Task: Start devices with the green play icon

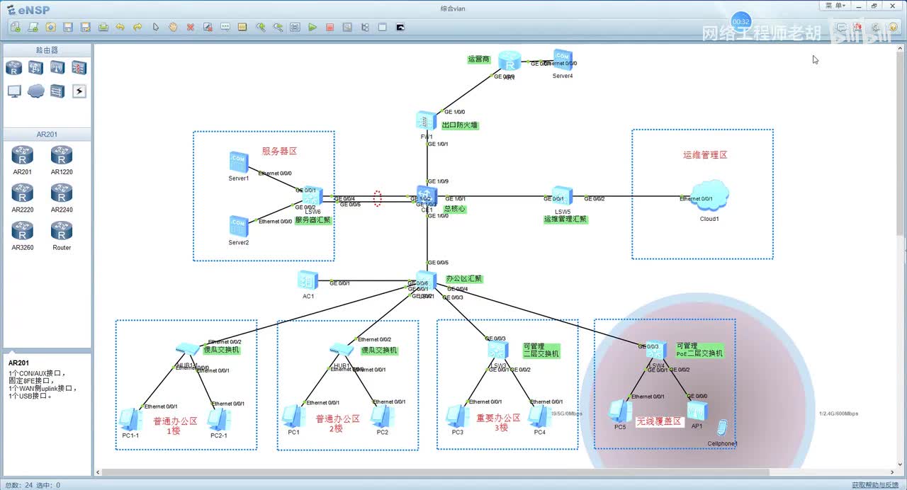Action: (x=312, y=27)
